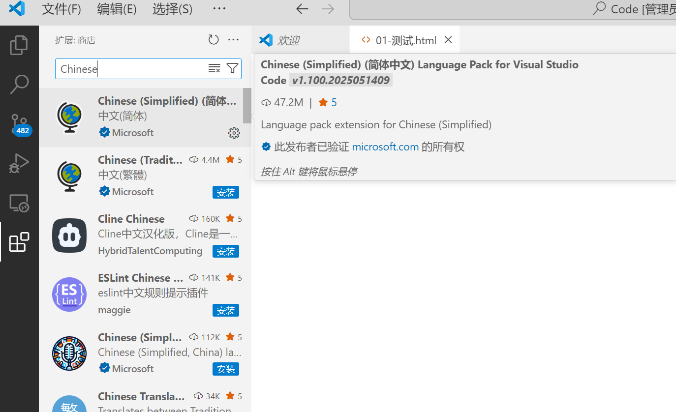Open the extensions panel more actions menu
The image size is (676, 412).
233,40
